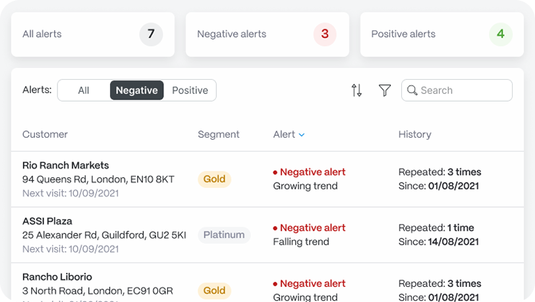Focus the Search input field
This screenshot has width=535, height=302.
click(x=457, y=90)
